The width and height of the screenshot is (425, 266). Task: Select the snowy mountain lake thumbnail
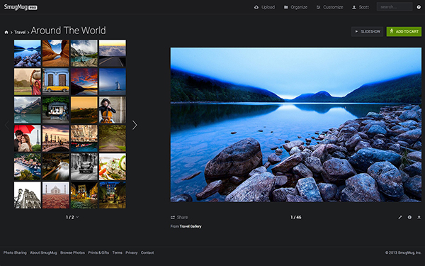[84, 53]
